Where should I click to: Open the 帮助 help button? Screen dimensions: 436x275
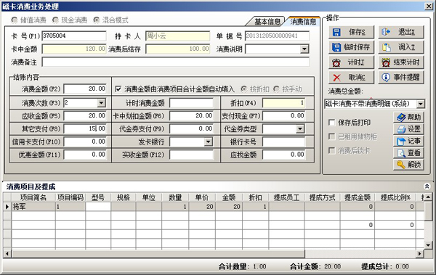click(x=408, y=118)
